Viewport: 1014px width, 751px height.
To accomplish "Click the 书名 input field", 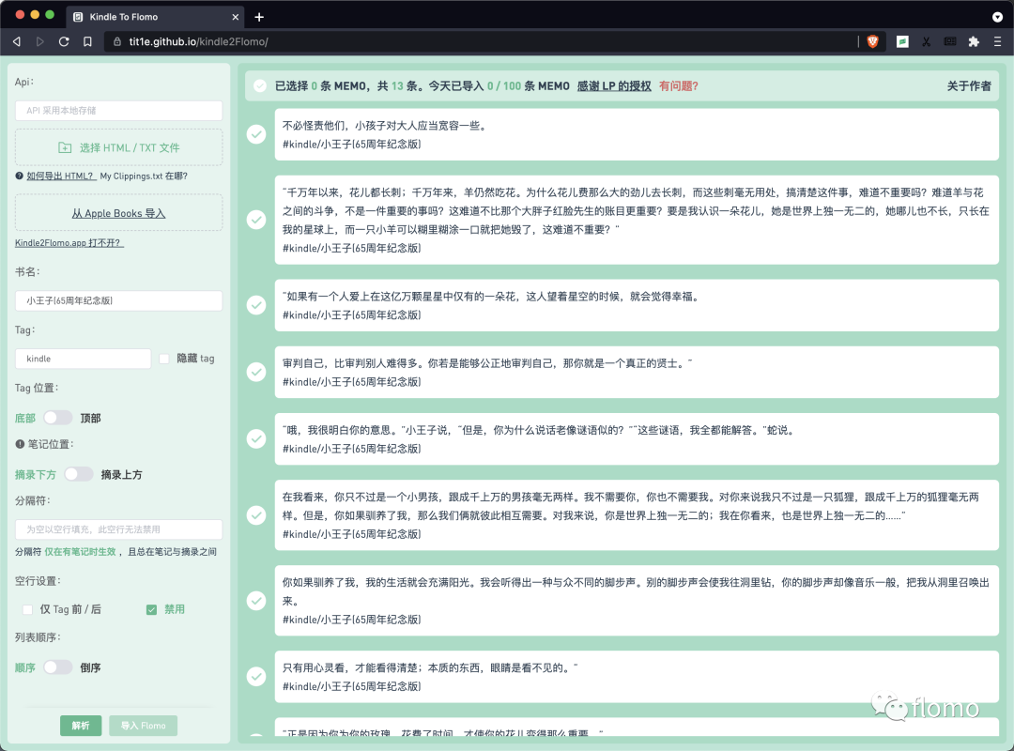I will (x=119, y=300).
